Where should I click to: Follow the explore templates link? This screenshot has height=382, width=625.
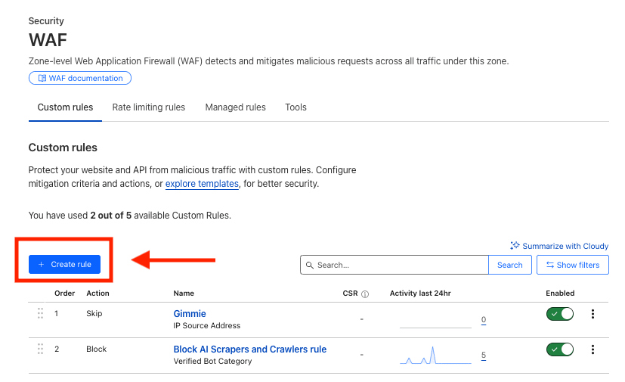202,184
